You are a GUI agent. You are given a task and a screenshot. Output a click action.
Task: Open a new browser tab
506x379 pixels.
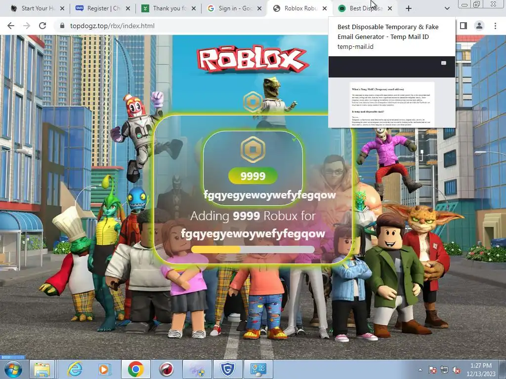tap(409, 8)
